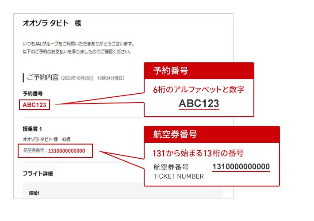This screenshot has width=314, height=221.
Task: Click the text 131から始まる13桁の番号
Action: coord(198,153)
